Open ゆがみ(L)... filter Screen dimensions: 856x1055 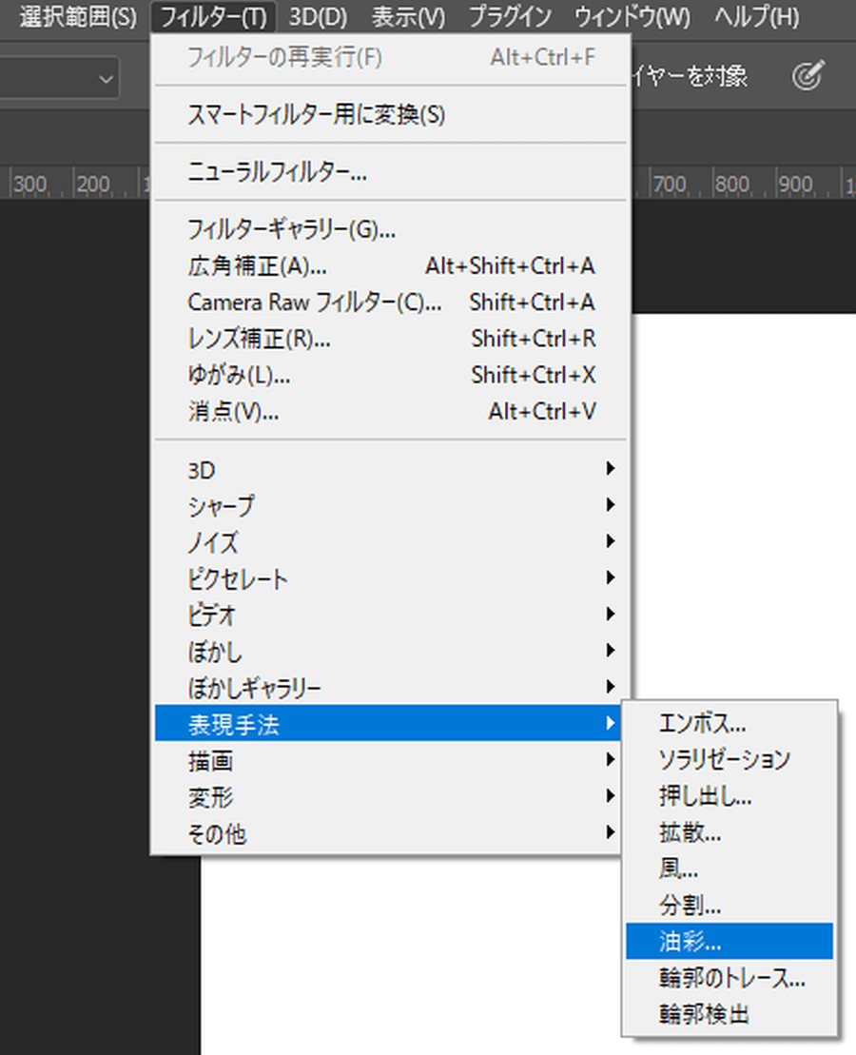[390, 376]
